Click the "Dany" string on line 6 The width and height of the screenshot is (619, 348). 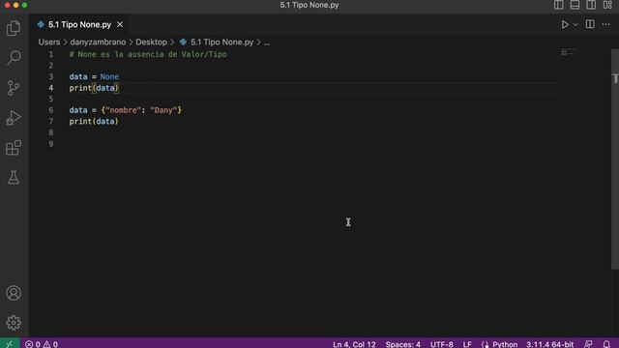pos(163,110)
